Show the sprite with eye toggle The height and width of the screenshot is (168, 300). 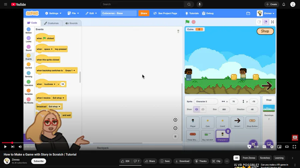(196, 109)
